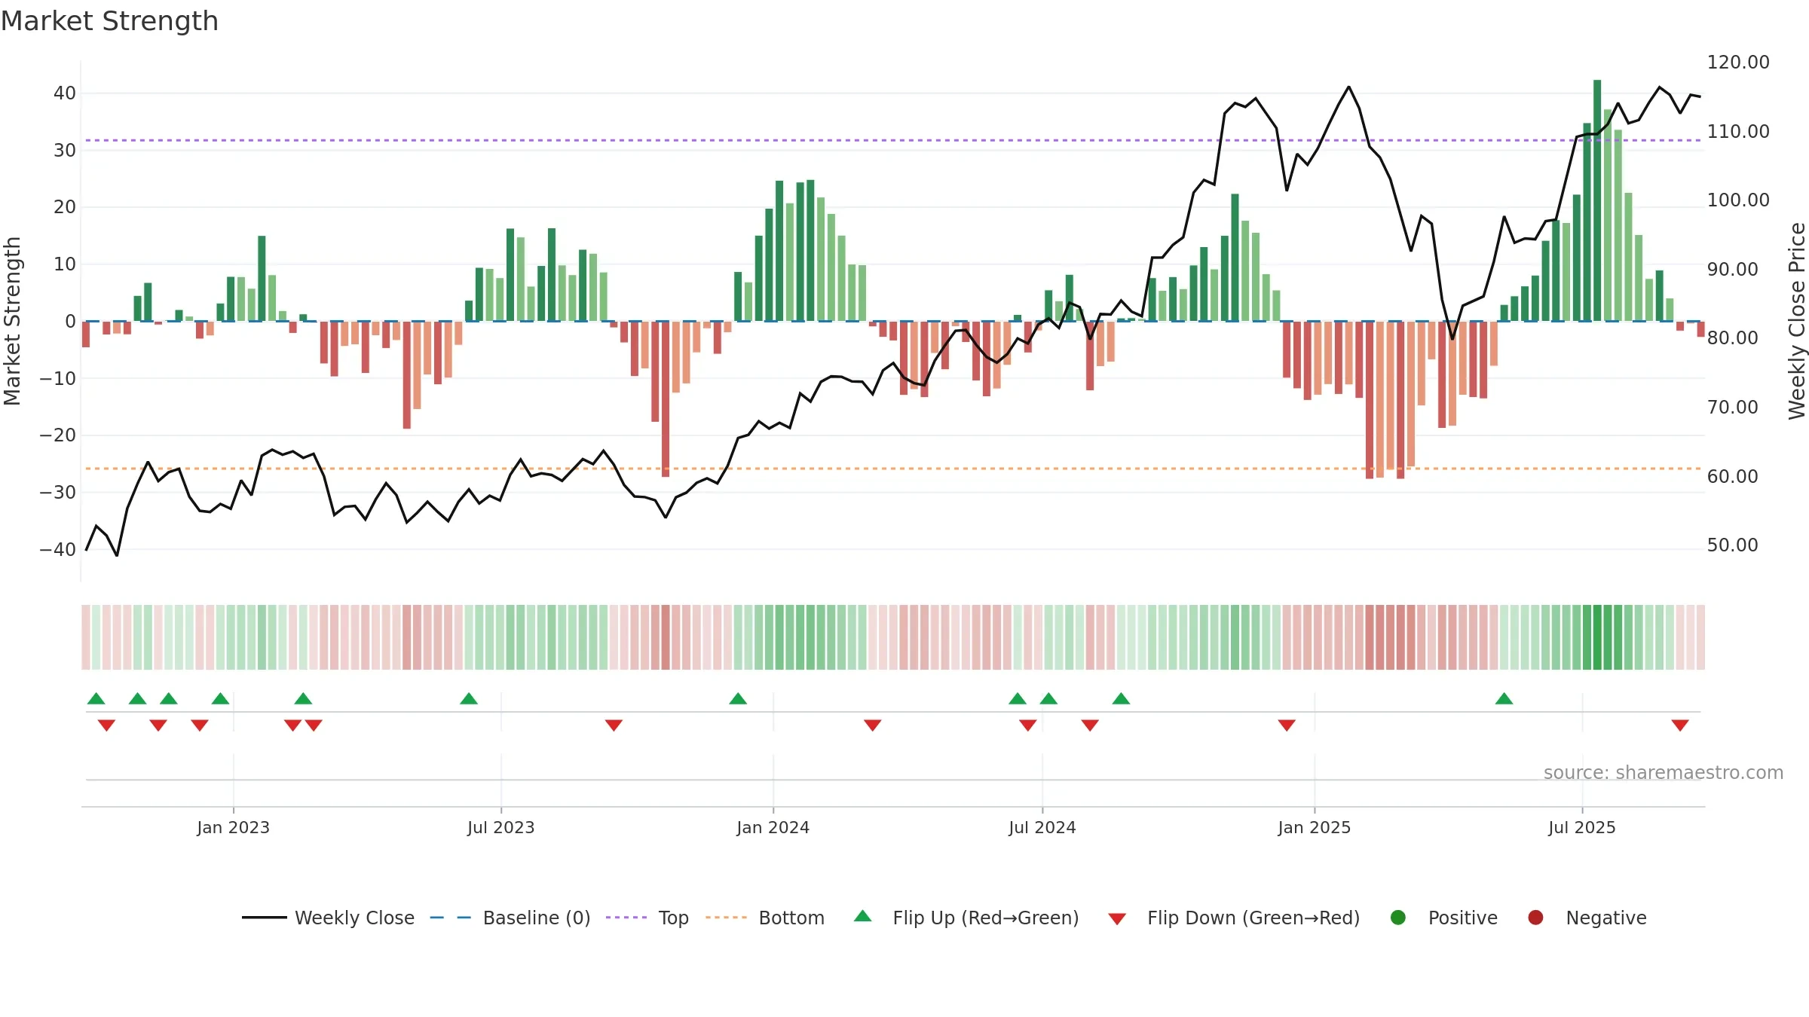Click the green Positive dot in the legend

coord(1398,918)
